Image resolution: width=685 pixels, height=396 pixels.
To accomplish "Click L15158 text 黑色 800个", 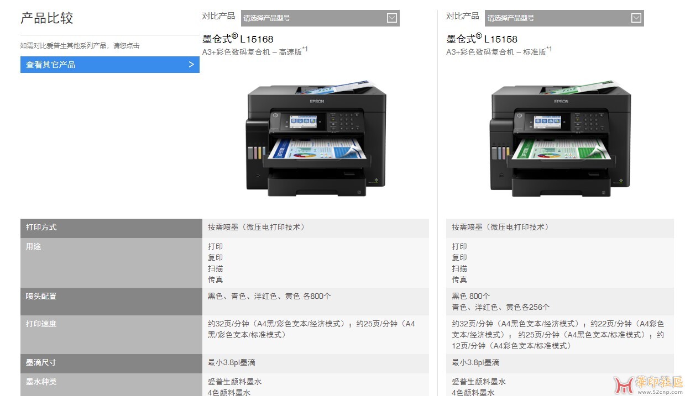I will [x=471, y=296].
